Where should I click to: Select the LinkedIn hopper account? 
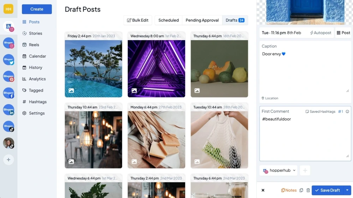9,110
